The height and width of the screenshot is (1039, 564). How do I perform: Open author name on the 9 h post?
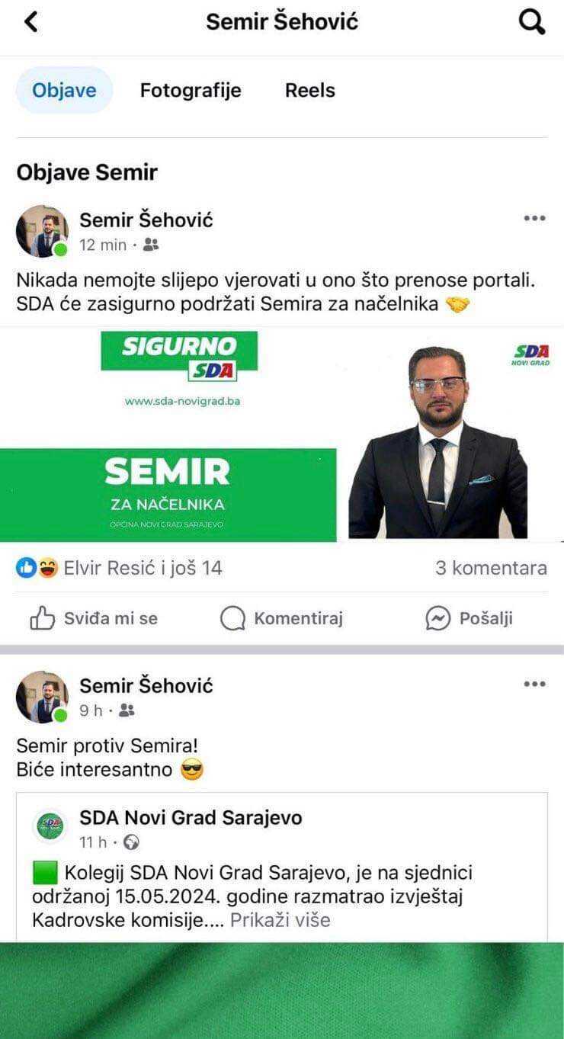[146, 685]
